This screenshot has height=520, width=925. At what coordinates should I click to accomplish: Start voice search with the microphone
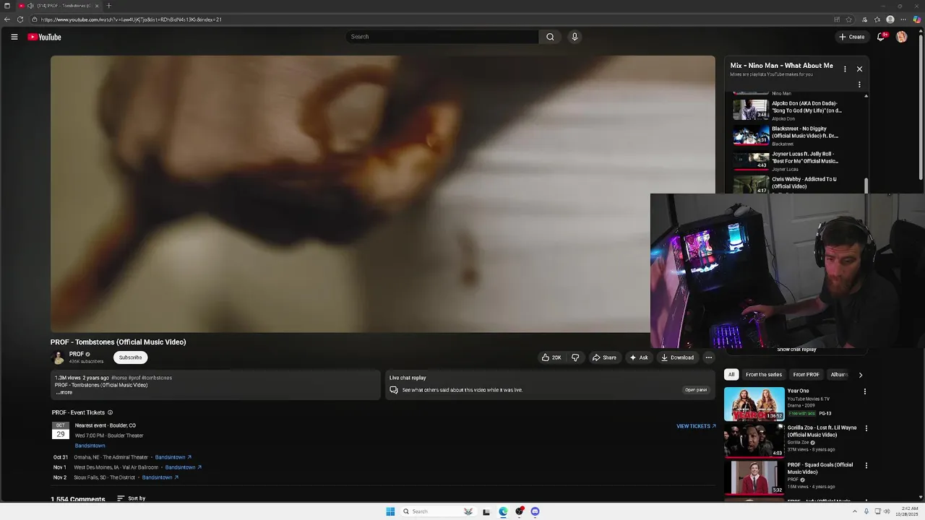point(575,37)
